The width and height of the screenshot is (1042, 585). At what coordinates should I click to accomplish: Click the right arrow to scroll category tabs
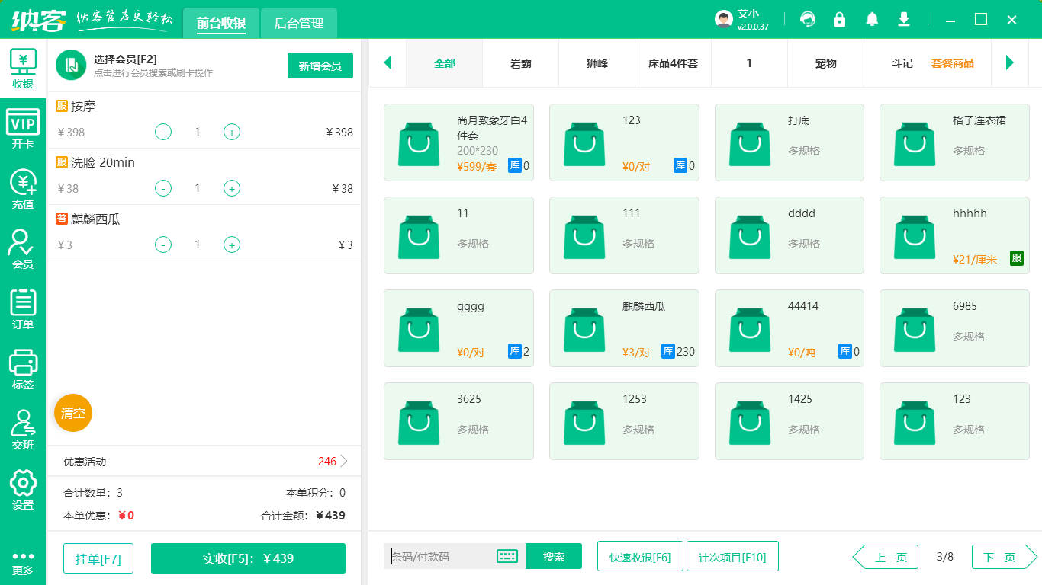coord(1010,63)
